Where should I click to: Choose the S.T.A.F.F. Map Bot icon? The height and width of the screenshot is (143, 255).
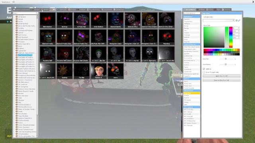(x=132, y=54)
